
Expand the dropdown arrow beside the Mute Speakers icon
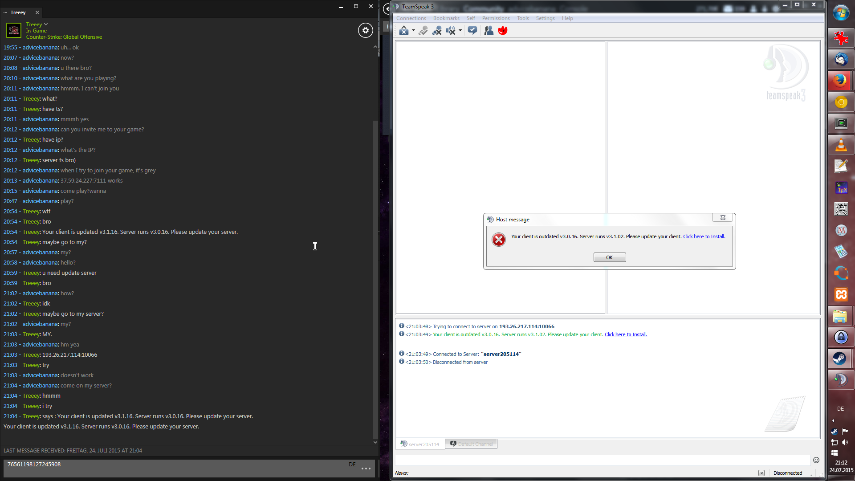tap(460, 30)
